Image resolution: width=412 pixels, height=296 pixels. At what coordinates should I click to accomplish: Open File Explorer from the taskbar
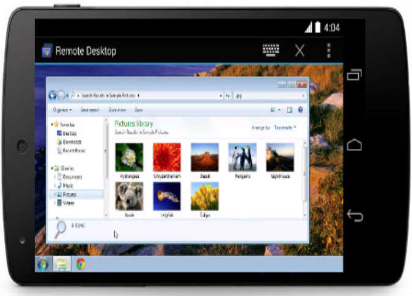tap(62, 264)
